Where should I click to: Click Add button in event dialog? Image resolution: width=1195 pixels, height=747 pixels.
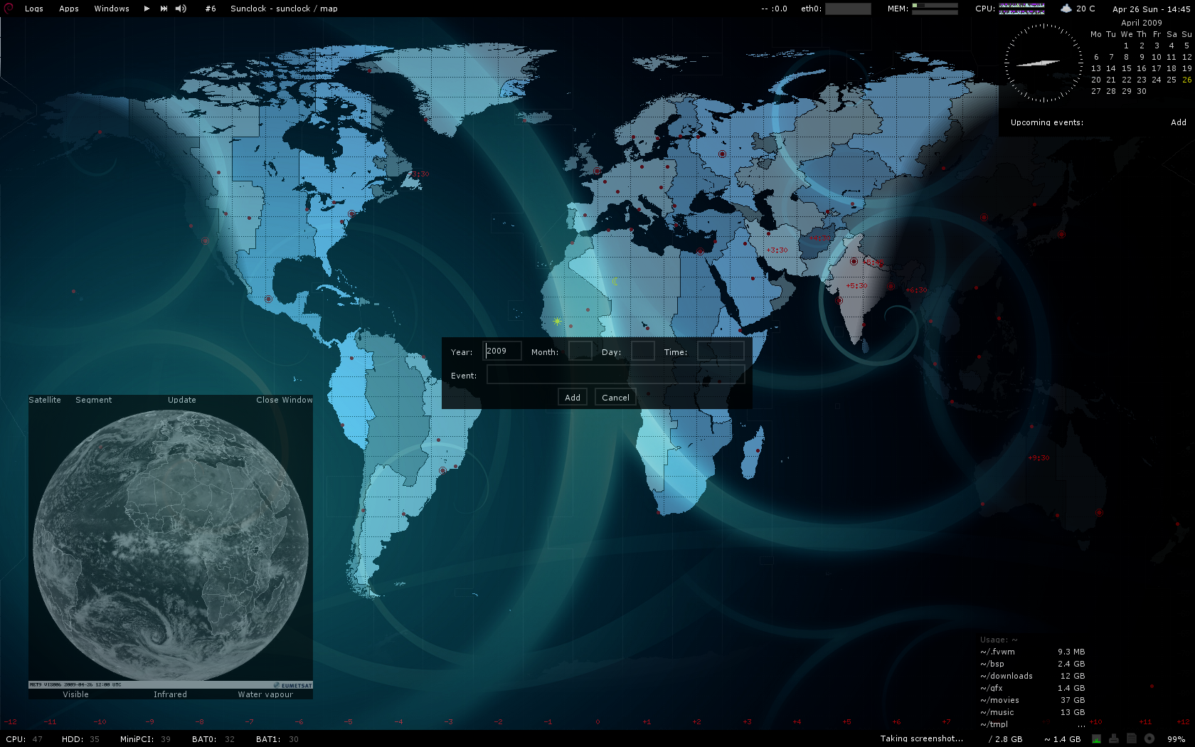573,398
